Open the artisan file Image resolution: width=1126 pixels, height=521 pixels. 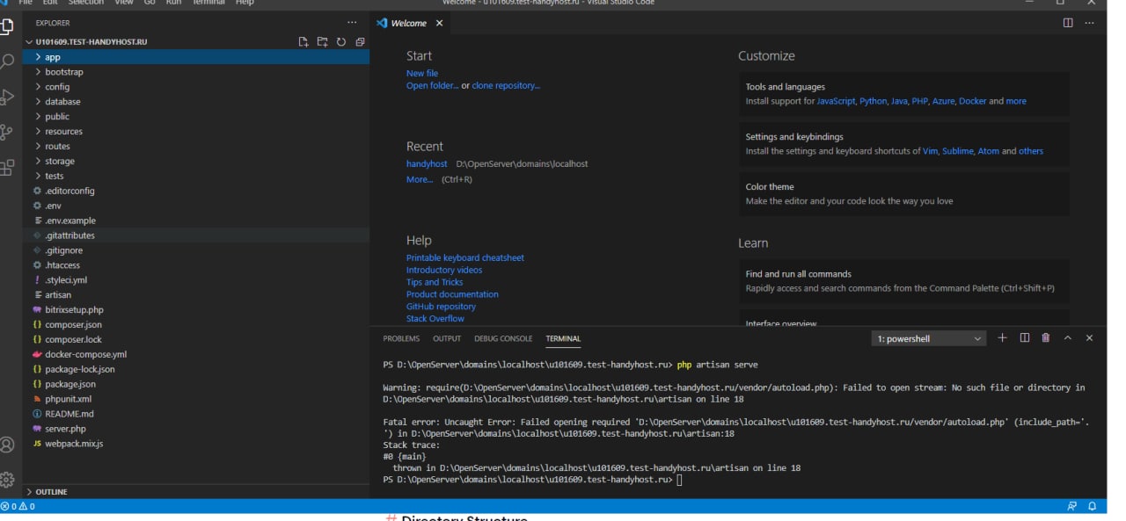tap(195, 295)
